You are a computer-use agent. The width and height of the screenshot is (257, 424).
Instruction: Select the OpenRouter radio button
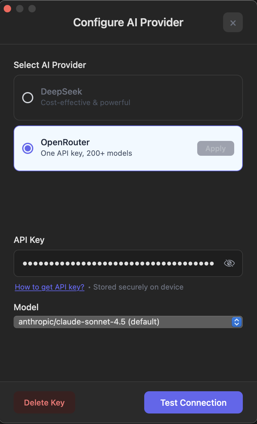[x=28, y=148]
